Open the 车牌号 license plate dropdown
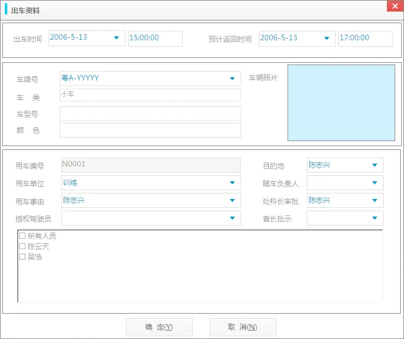 click(x=232, y=79)
